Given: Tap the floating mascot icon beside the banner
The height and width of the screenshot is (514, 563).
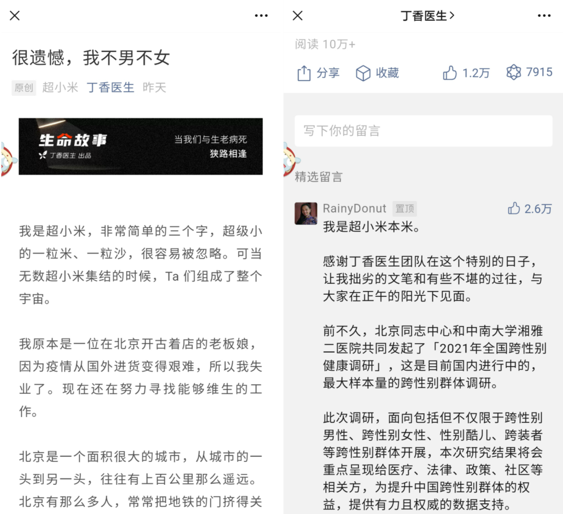Looking at the screenshot, I should coord(8,159).
